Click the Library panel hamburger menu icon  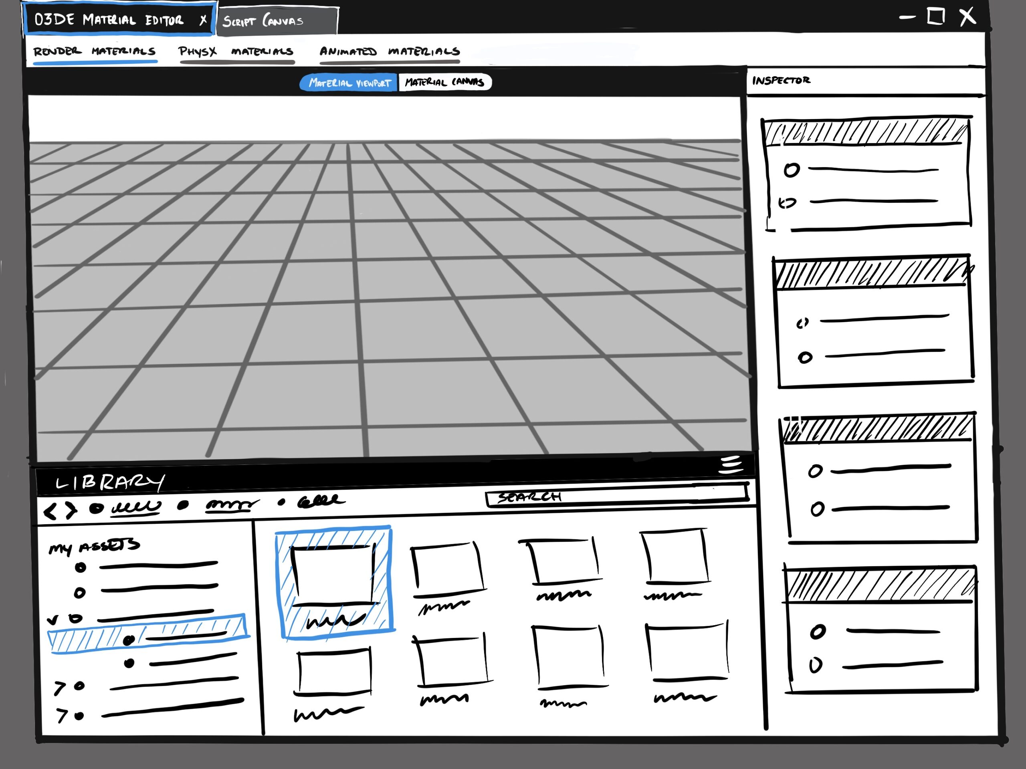point(731,465)
